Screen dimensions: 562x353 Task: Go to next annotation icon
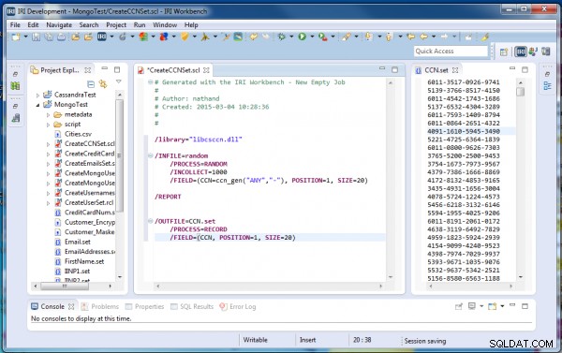[x=368, y=37]
